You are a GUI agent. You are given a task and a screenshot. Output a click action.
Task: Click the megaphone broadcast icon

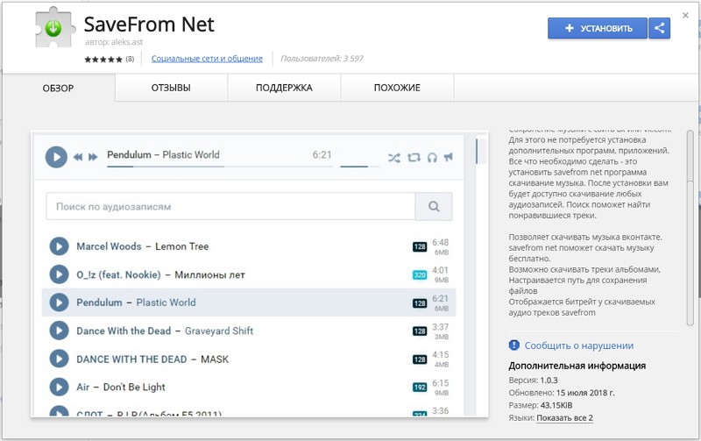[449, 157]
